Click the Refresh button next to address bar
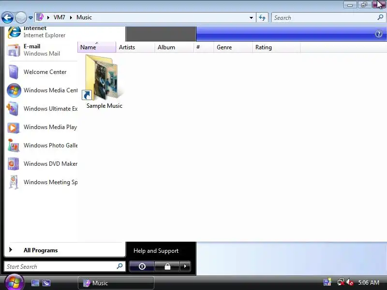387x290 pixels. [x=262, y=17]
